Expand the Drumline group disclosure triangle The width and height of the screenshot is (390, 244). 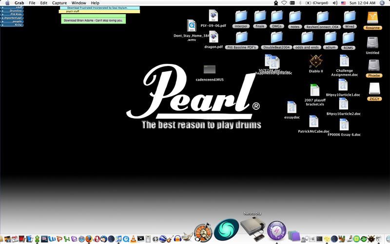pos(2,11)
